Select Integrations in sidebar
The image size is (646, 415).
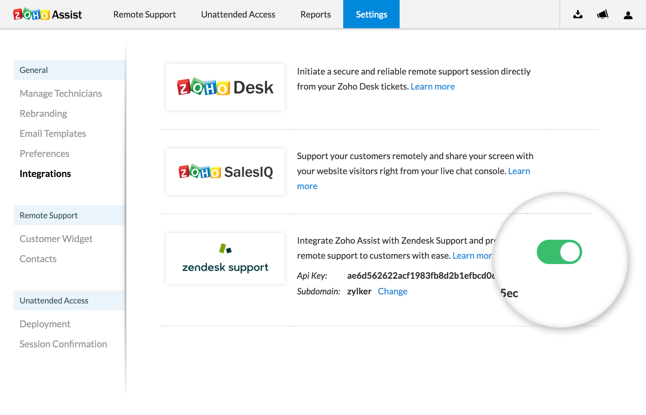tap(45, 174)
